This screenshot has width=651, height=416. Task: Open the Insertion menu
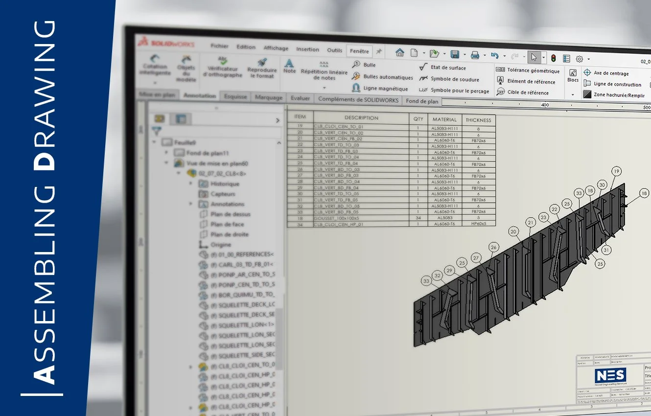[307, 49]
